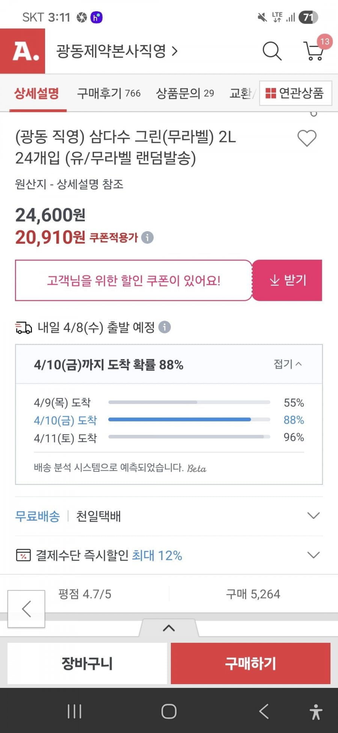
Task: Add product to wishlist with heart icon
Action: click(x=307, y=138)
